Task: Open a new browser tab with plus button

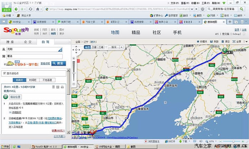Action: (x=230, y=22)
